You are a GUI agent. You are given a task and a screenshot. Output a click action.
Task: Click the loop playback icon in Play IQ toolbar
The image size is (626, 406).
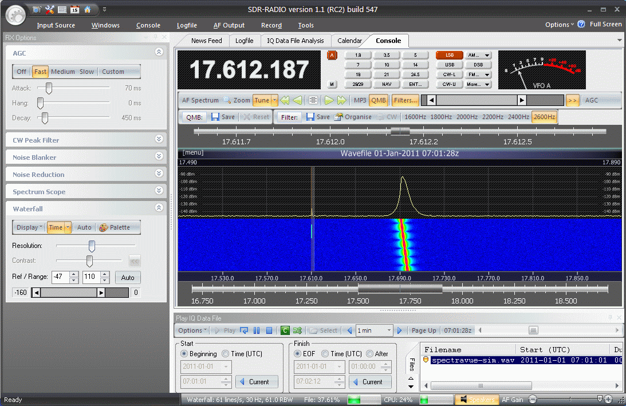click(244, 330)
